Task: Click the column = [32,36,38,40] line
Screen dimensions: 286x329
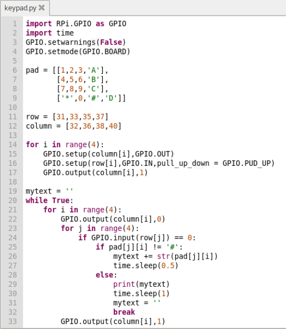Action: pos(74,126)
